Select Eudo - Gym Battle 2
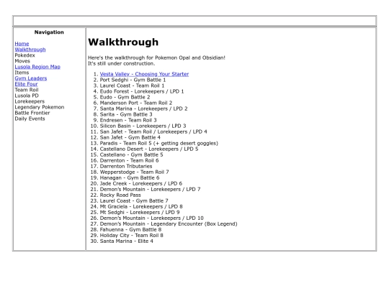This screenshot has width=389, height=291. click(125, 97)
